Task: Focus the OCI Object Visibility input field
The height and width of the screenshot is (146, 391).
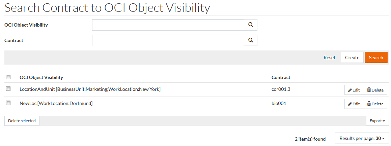Action: [x=168, y=25]
